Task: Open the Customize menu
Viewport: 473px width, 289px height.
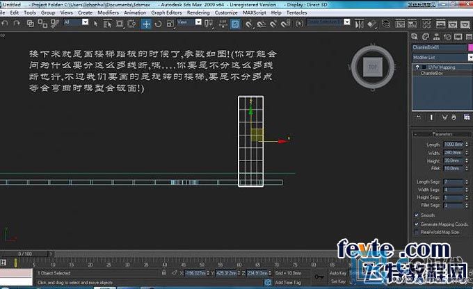Action: (226, 13)
